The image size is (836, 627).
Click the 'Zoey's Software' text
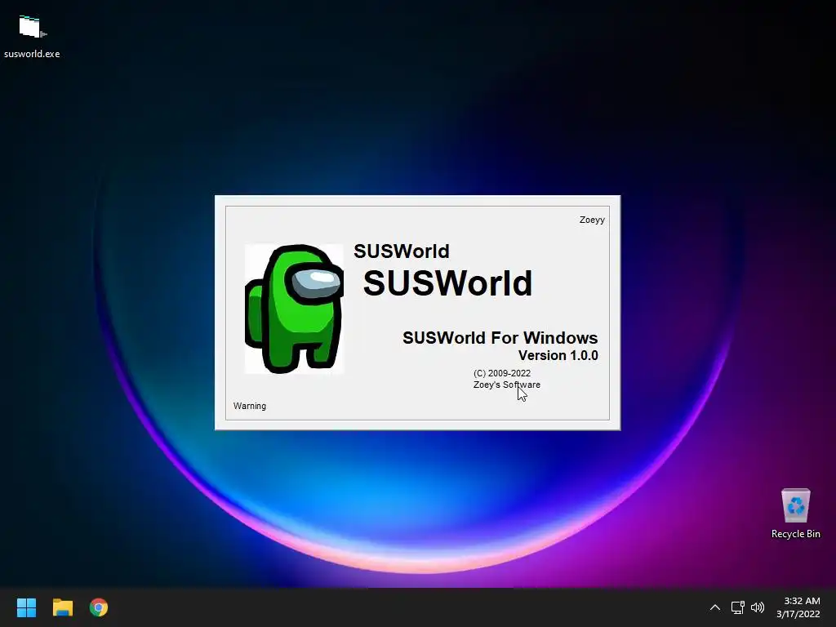click(506, 385)
